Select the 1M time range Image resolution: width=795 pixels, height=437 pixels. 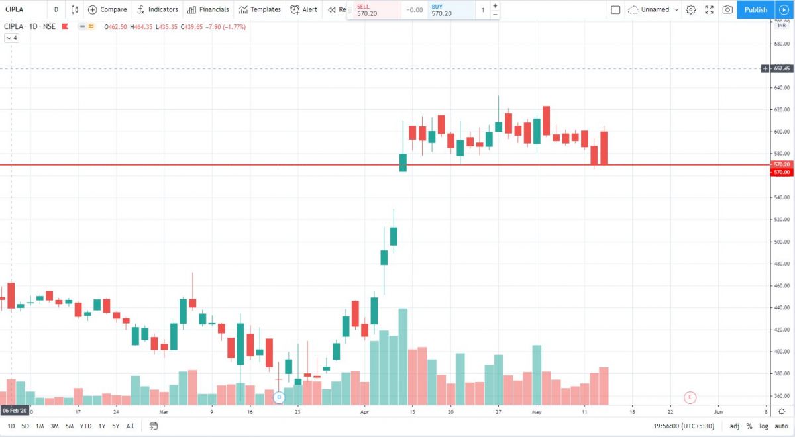(40, 426)
